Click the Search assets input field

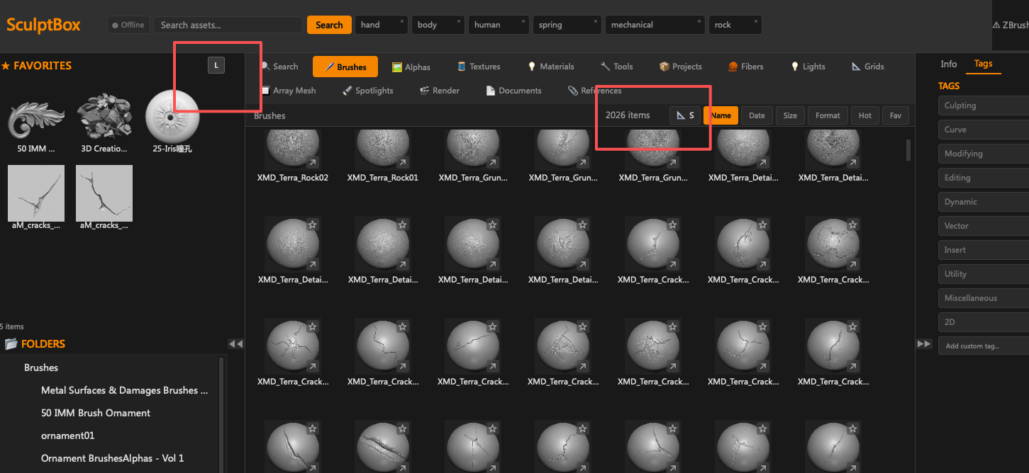pyautogui.click(x=228, y=25)
